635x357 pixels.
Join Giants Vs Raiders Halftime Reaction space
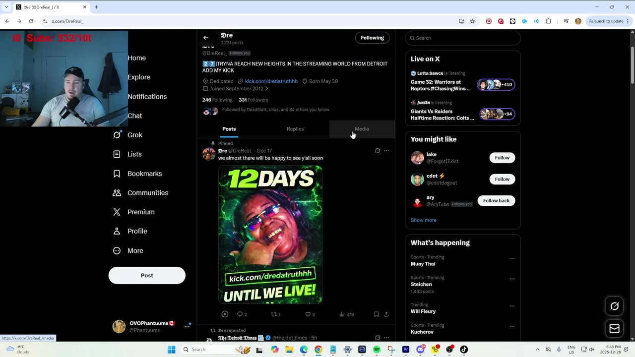(463, 111)
